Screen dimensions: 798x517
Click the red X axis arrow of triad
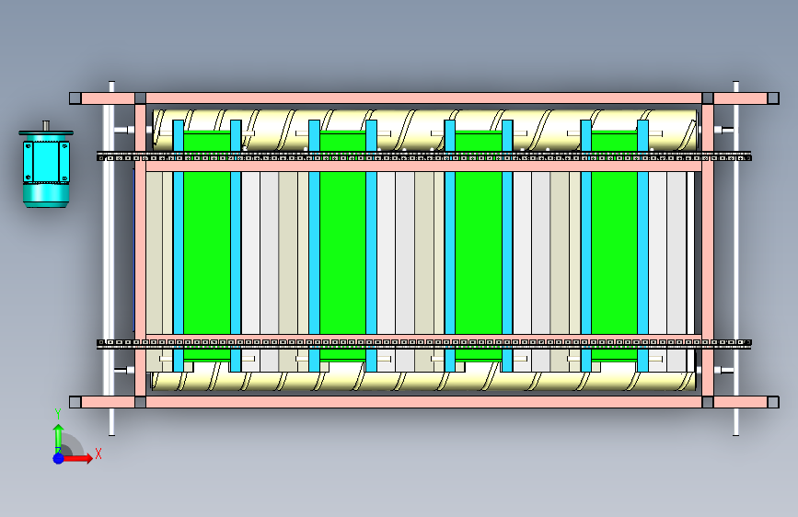pos(79,458)
